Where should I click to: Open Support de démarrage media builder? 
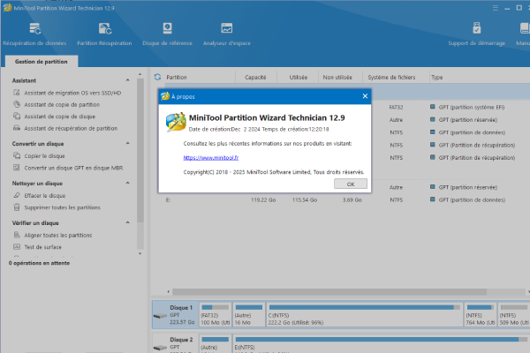477,34
